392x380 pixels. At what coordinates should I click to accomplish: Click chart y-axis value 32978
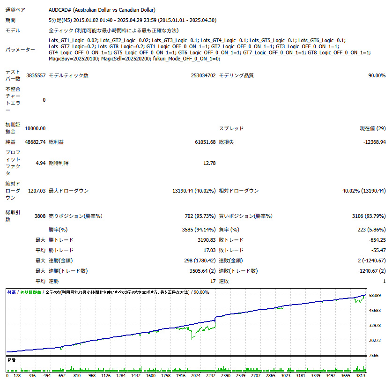(375, 326)
